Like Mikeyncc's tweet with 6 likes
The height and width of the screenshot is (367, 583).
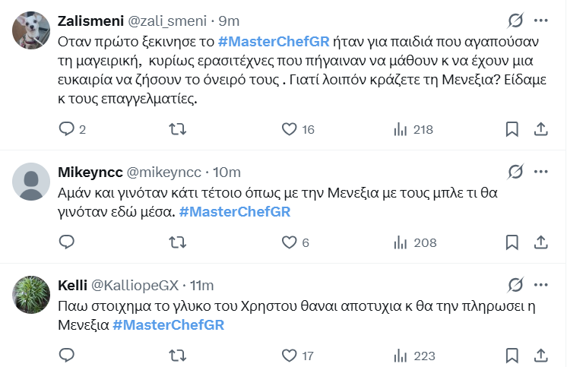[x=289, y=242]
